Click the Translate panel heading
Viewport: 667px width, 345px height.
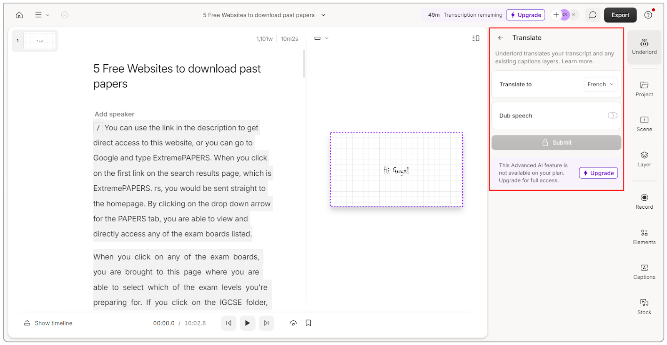[527, 38]
